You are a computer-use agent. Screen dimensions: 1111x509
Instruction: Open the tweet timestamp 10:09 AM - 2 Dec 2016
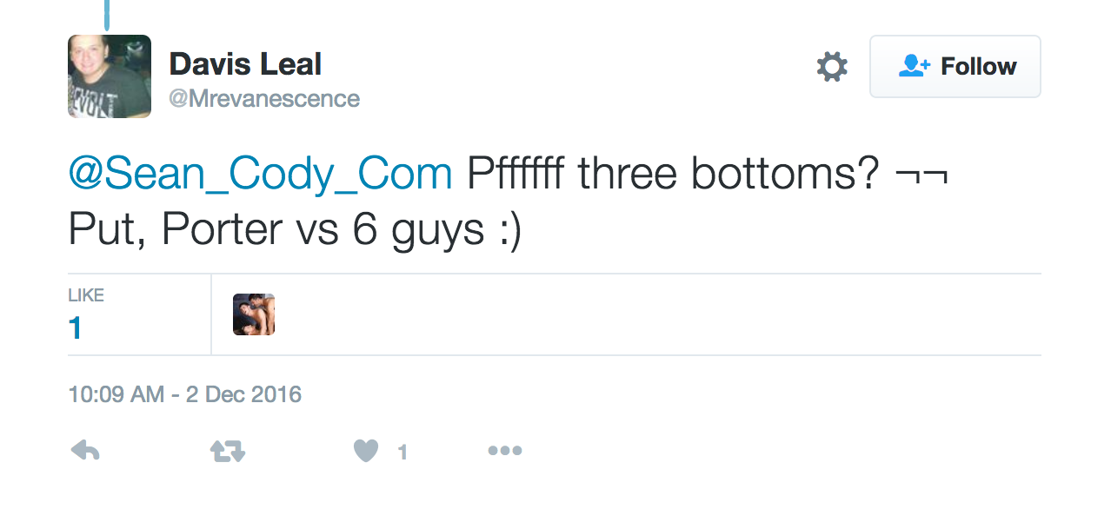tap(185, 394)
